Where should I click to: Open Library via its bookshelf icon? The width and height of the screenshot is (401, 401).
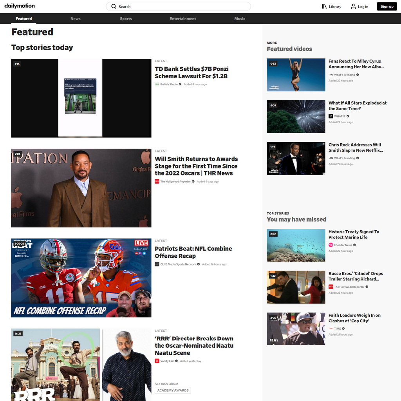click(x=324, y=6)
